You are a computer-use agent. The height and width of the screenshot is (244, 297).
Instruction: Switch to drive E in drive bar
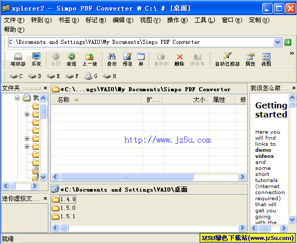point(53,76)
